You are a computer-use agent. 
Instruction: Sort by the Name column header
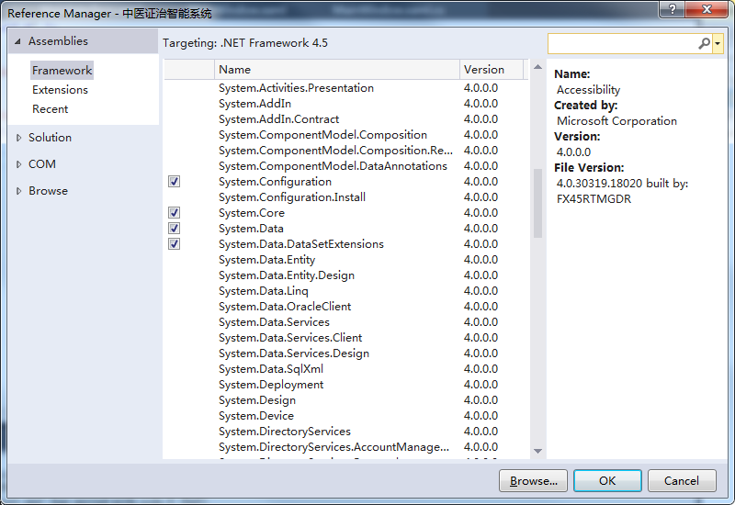pos(337,70)
